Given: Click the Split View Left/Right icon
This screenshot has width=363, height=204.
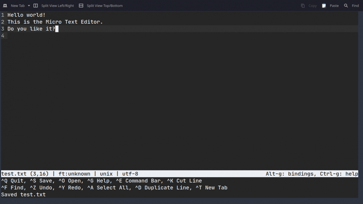Looking at the screenshot, I should click(36, 6).
